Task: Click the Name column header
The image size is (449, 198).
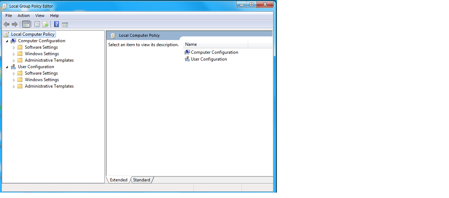Action: 215,44
